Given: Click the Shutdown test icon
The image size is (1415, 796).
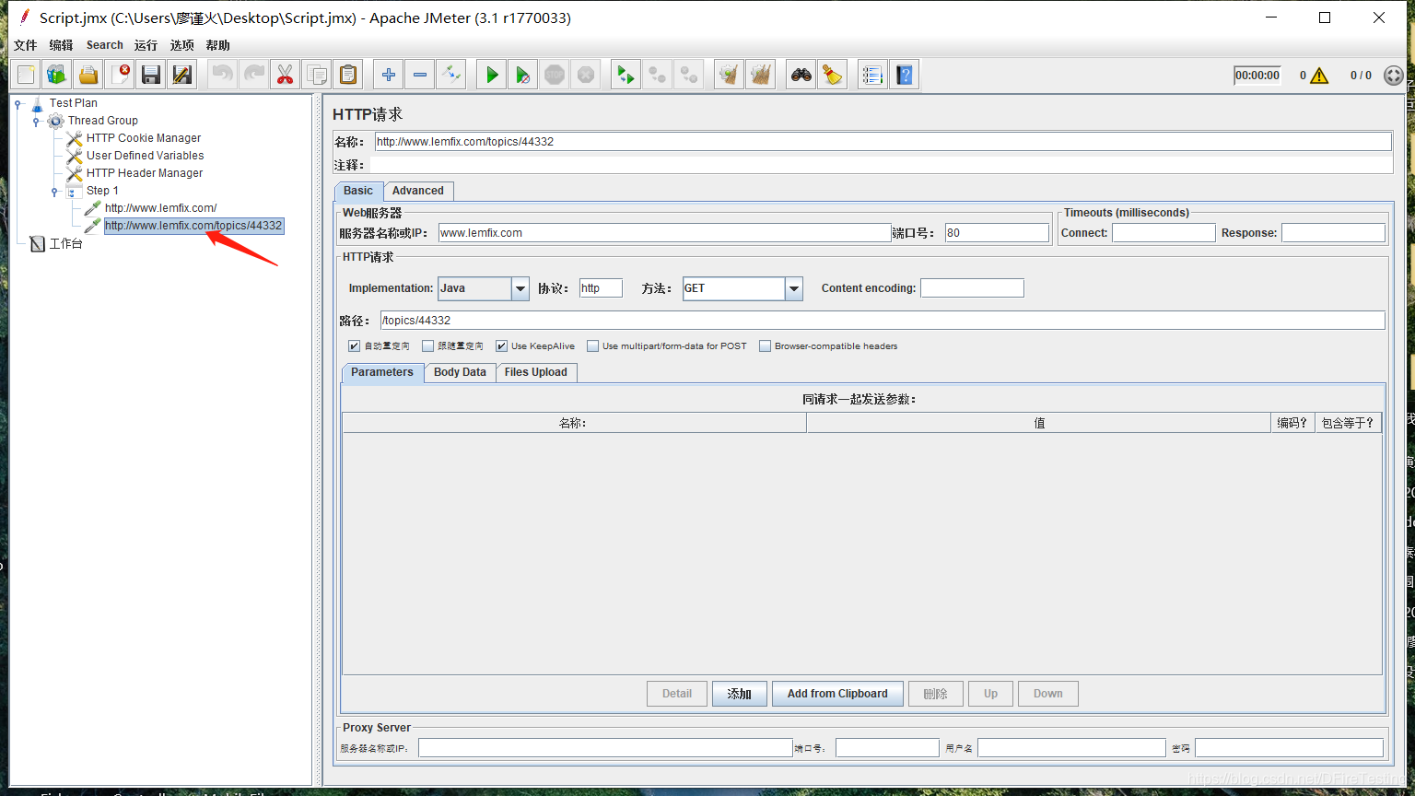Looking at the screenshot, I should click(x=586, y=75).
